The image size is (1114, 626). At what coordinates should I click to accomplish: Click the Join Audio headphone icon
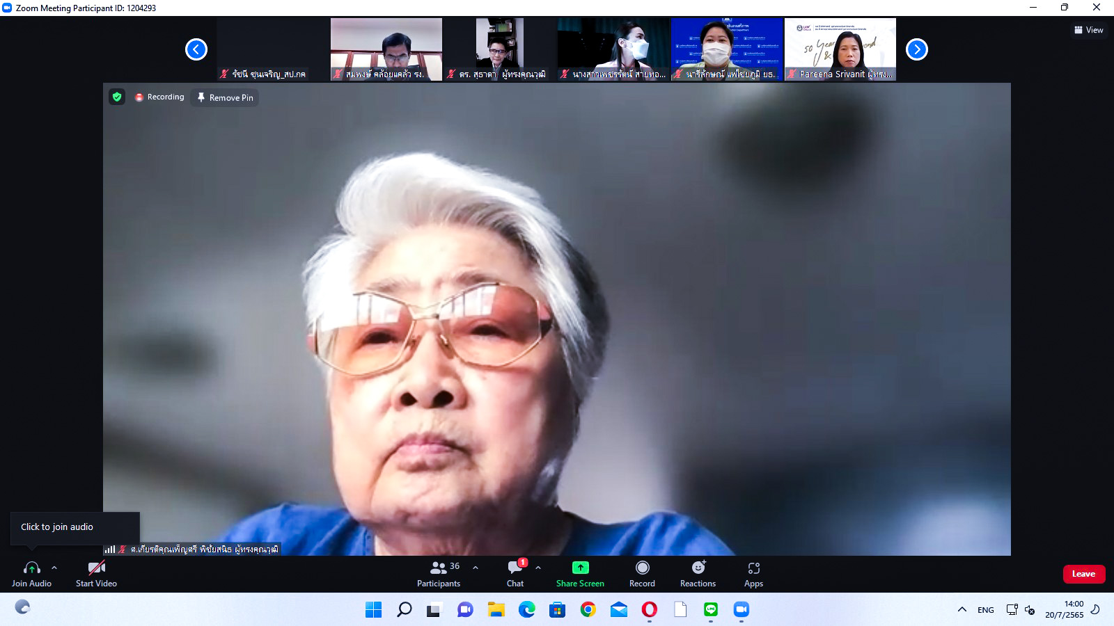pos(31,568)
